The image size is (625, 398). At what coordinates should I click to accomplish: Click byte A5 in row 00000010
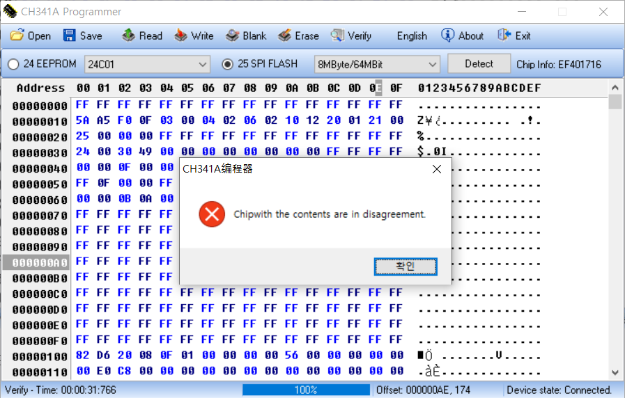click(104, 120)
